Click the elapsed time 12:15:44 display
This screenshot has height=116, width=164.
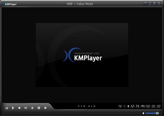tap(137, 106)
